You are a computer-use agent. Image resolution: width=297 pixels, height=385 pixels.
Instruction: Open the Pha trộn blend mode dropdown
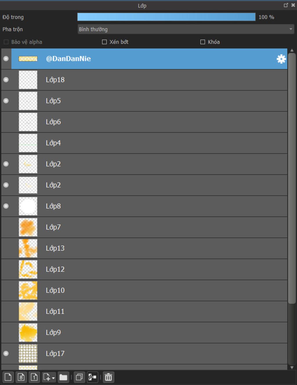[186, 29]
